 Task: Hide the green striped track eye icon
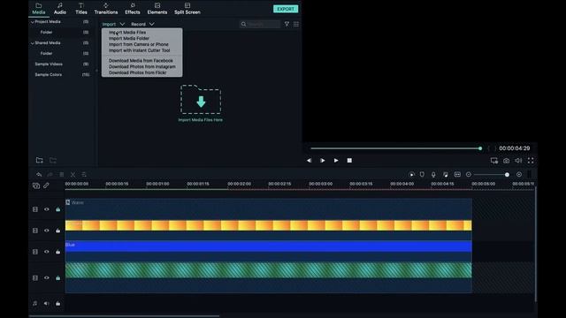(47, 278)
